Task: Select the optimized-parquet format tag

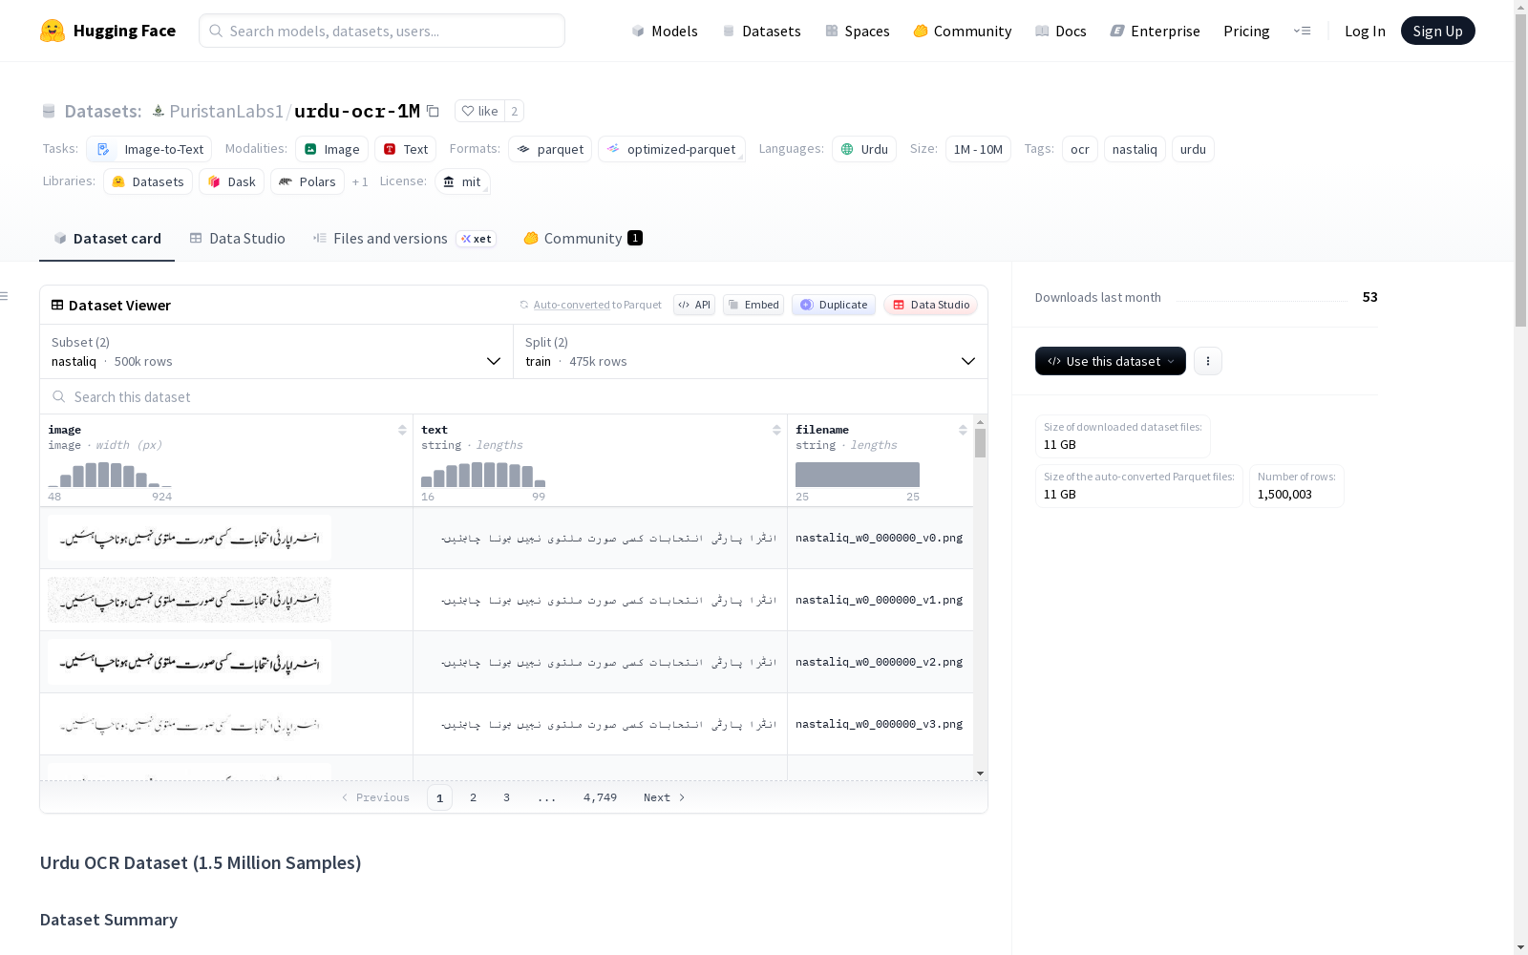Action: [671, 149]
